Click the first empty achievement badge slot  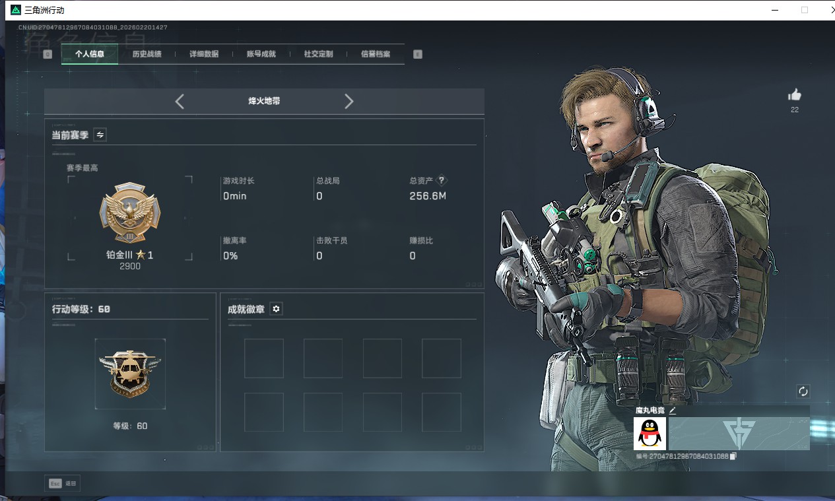(x=264, y=358)
